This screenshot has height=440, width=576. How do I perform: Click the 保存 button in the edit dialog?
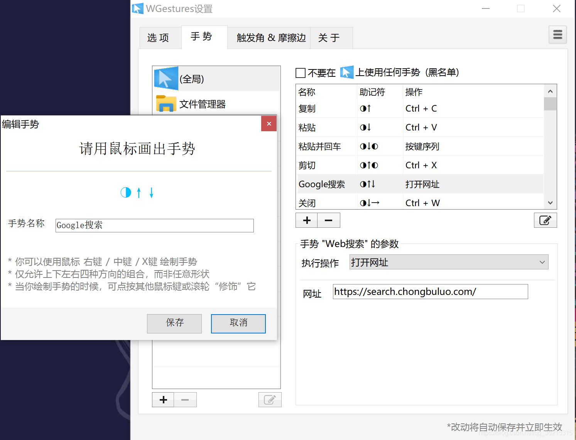174,323
